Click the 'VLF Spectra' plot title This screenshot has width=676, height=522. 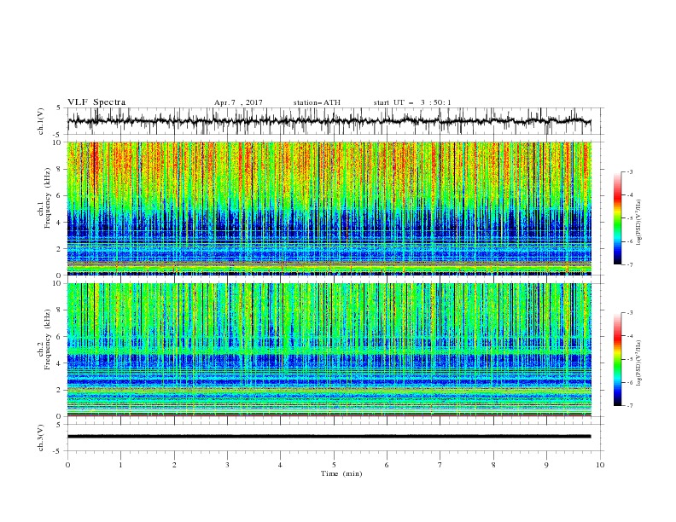coord(96,102)
